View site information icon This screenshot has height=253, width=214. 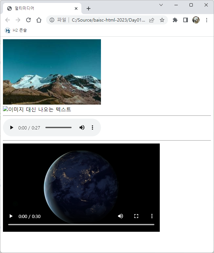tap(52, 20)
